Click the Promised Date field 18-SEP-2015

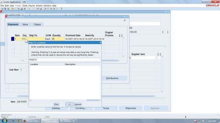point(75,39)
